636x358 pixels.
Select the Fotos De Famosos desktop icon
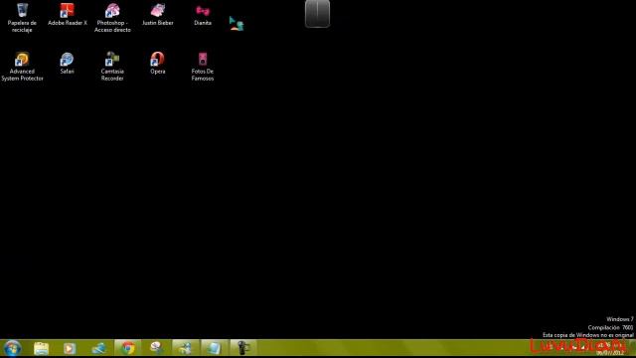point(203,67)
